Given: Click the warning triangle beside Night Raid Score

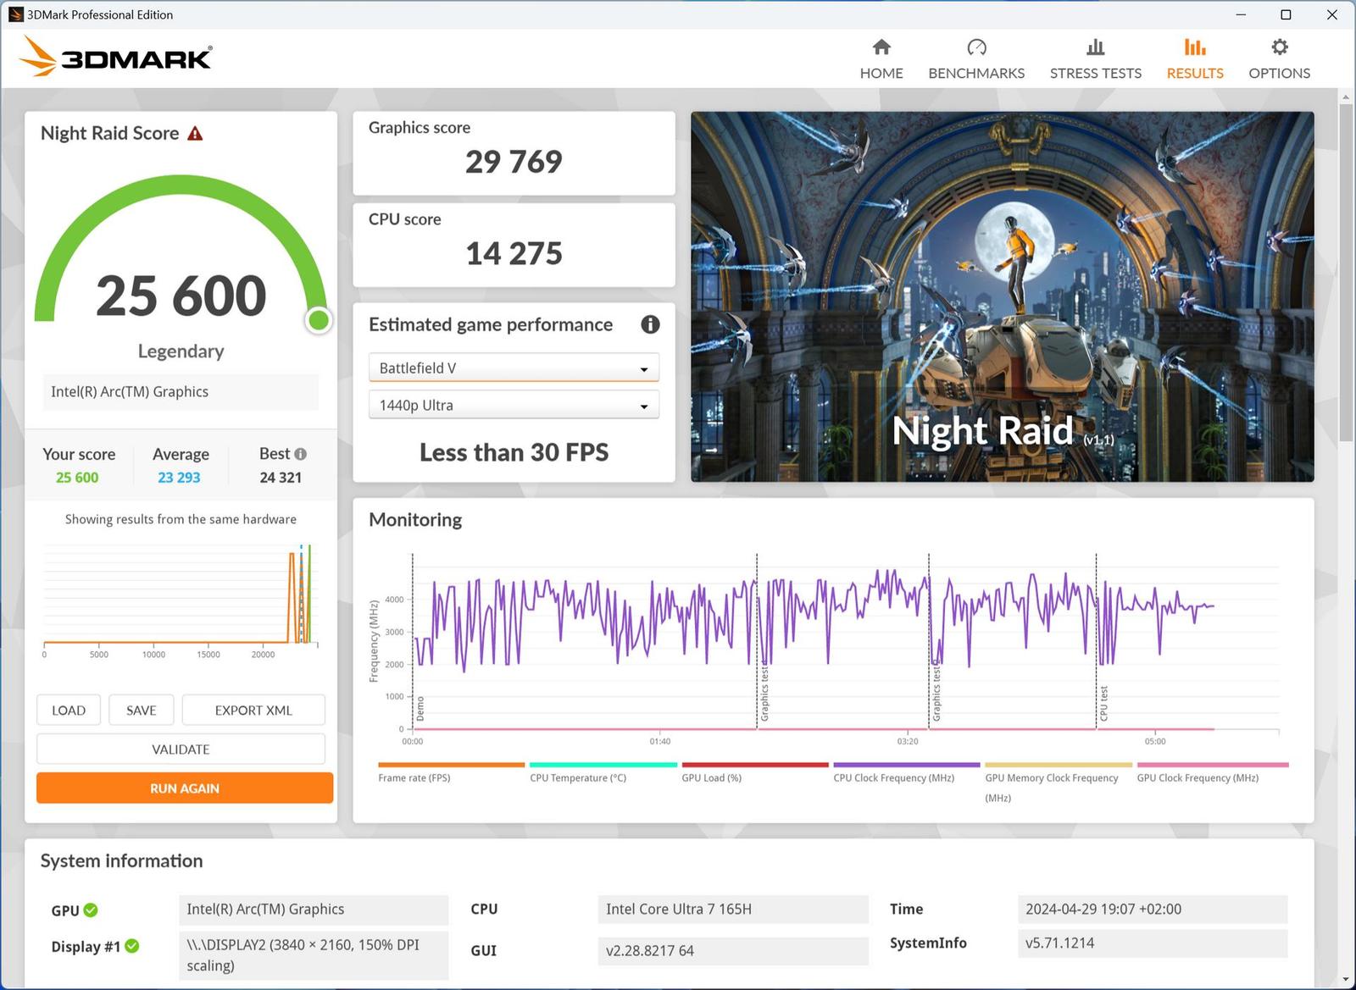Looking at the screenshot, I should point(195,134).
